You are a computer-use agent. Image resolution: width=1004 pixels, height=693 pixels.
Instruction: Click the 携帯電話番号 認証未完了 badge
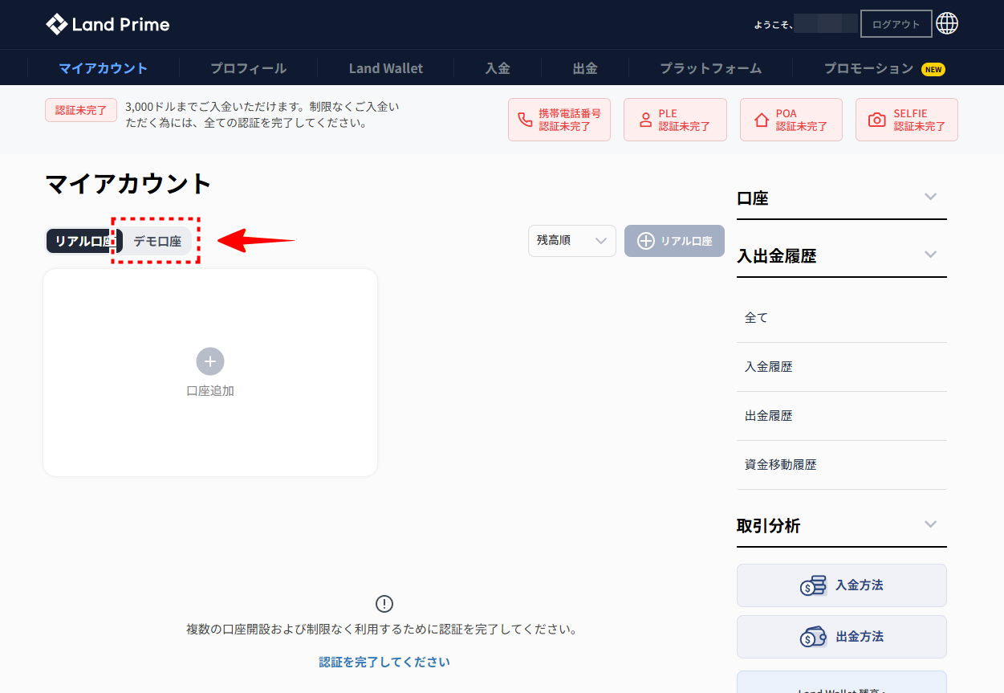tap(559, 120)
